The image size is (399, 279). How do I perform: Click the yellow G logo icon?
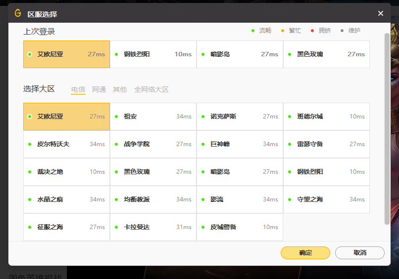click(x=18, y=13)
